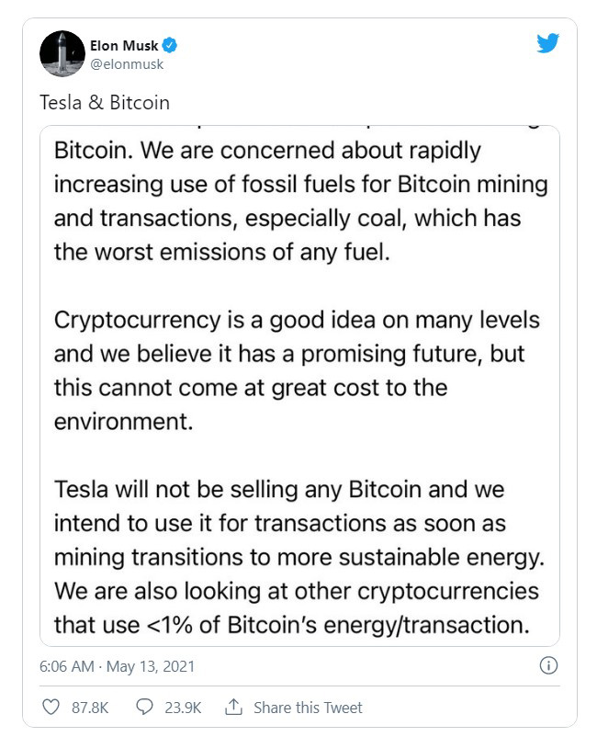The image size is (597, 748).
Task: Like the tweet with the heart icon
Action: click(x=51, y=707)
